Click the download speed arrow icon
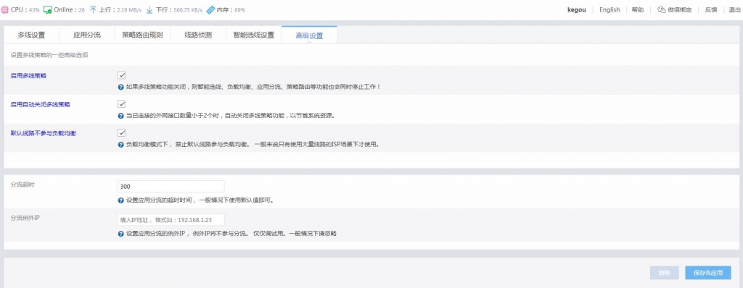This screenshot has height=288, width=743. click(149, 9)
